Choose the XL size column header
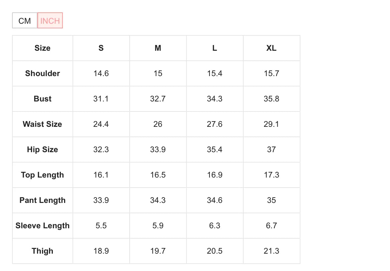Image resolution: width=390 pixels, height=271 pixels. click(x=271, y=48)
